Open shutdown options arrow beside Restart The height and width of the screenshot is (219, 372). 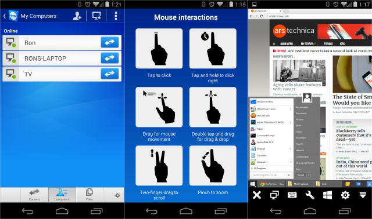click(x=309, y=175)
